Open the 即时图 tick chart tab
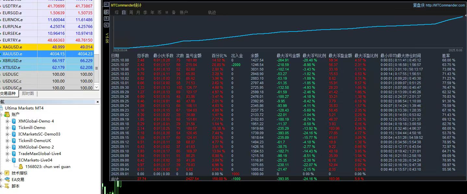Screen dimensions: 467x194 click(x=28, y=94)
